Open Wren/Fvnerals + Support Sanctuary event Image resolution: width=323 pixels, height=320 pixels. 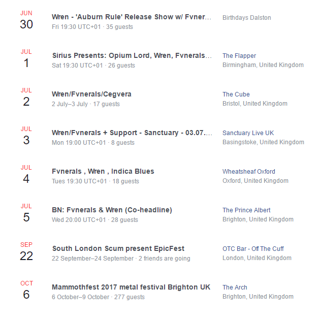click(132, 133)
